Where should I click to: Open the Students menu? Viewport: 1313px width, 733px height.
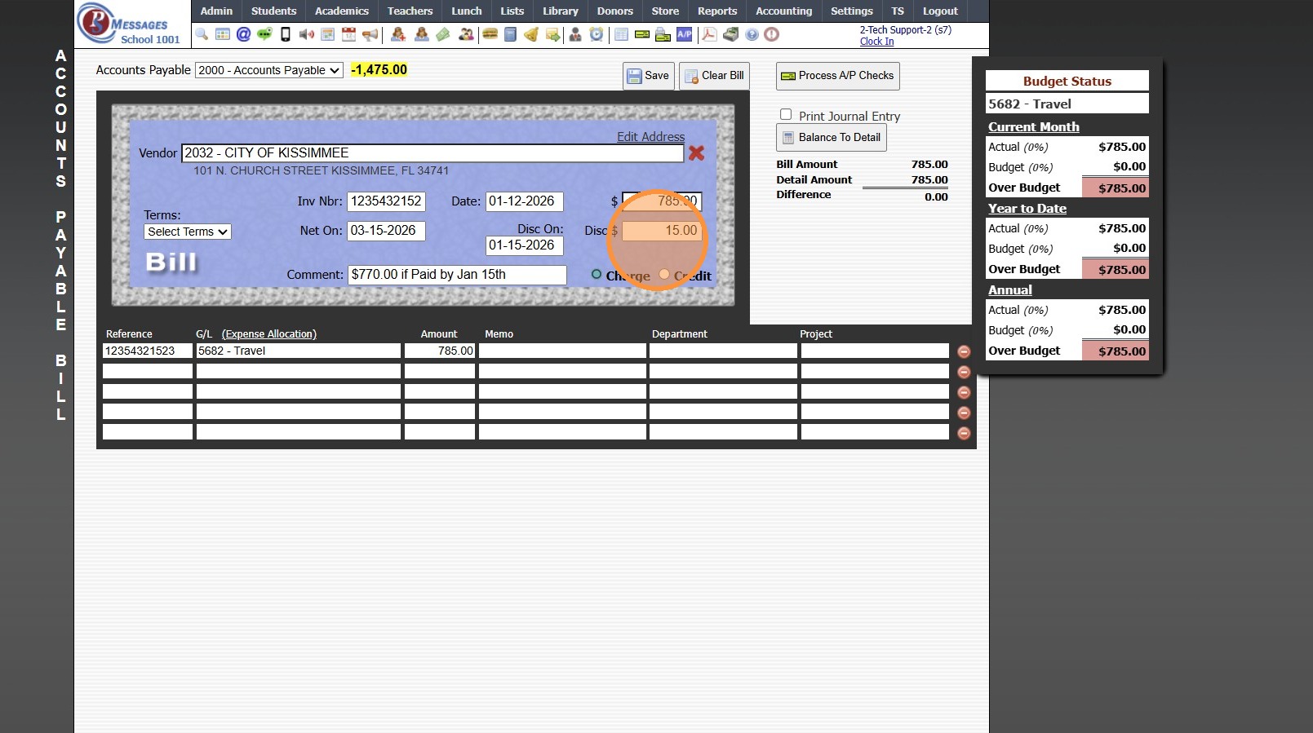273,11
